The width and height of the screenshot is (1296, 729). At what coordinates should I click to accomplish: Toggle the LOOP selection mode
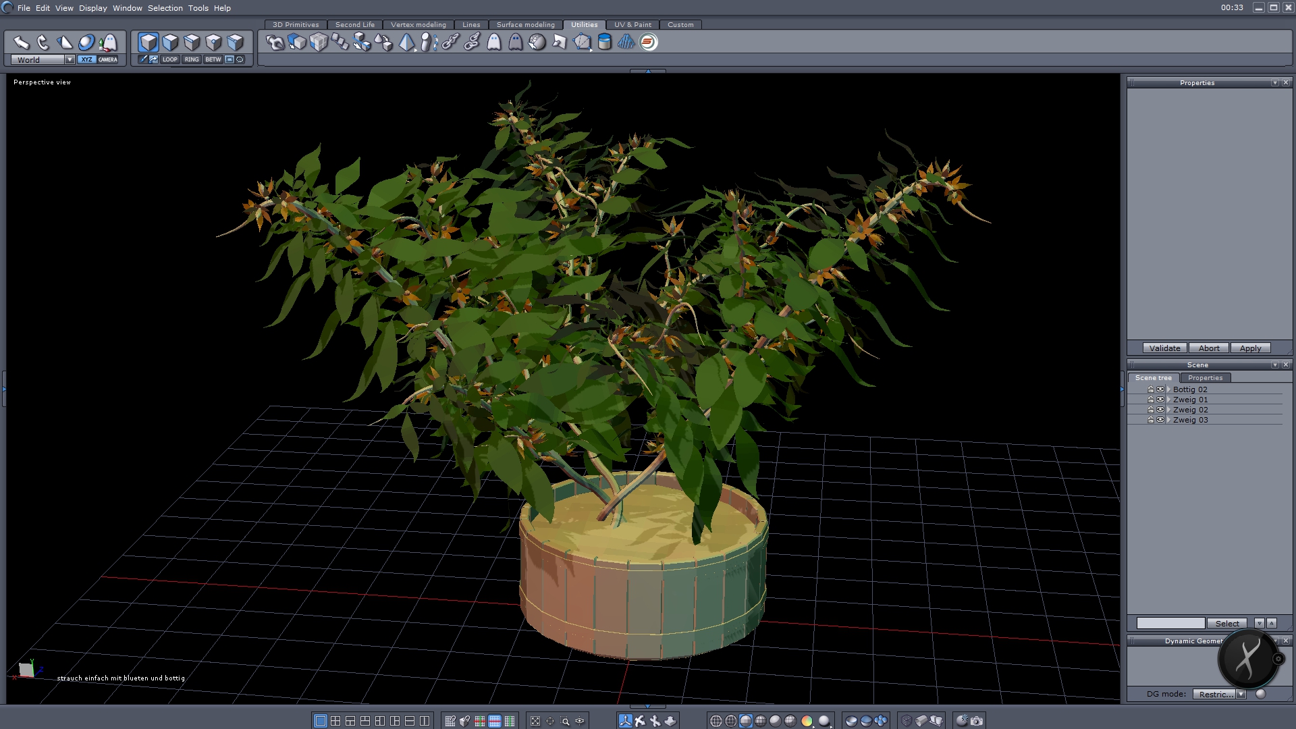click(169, 59)
